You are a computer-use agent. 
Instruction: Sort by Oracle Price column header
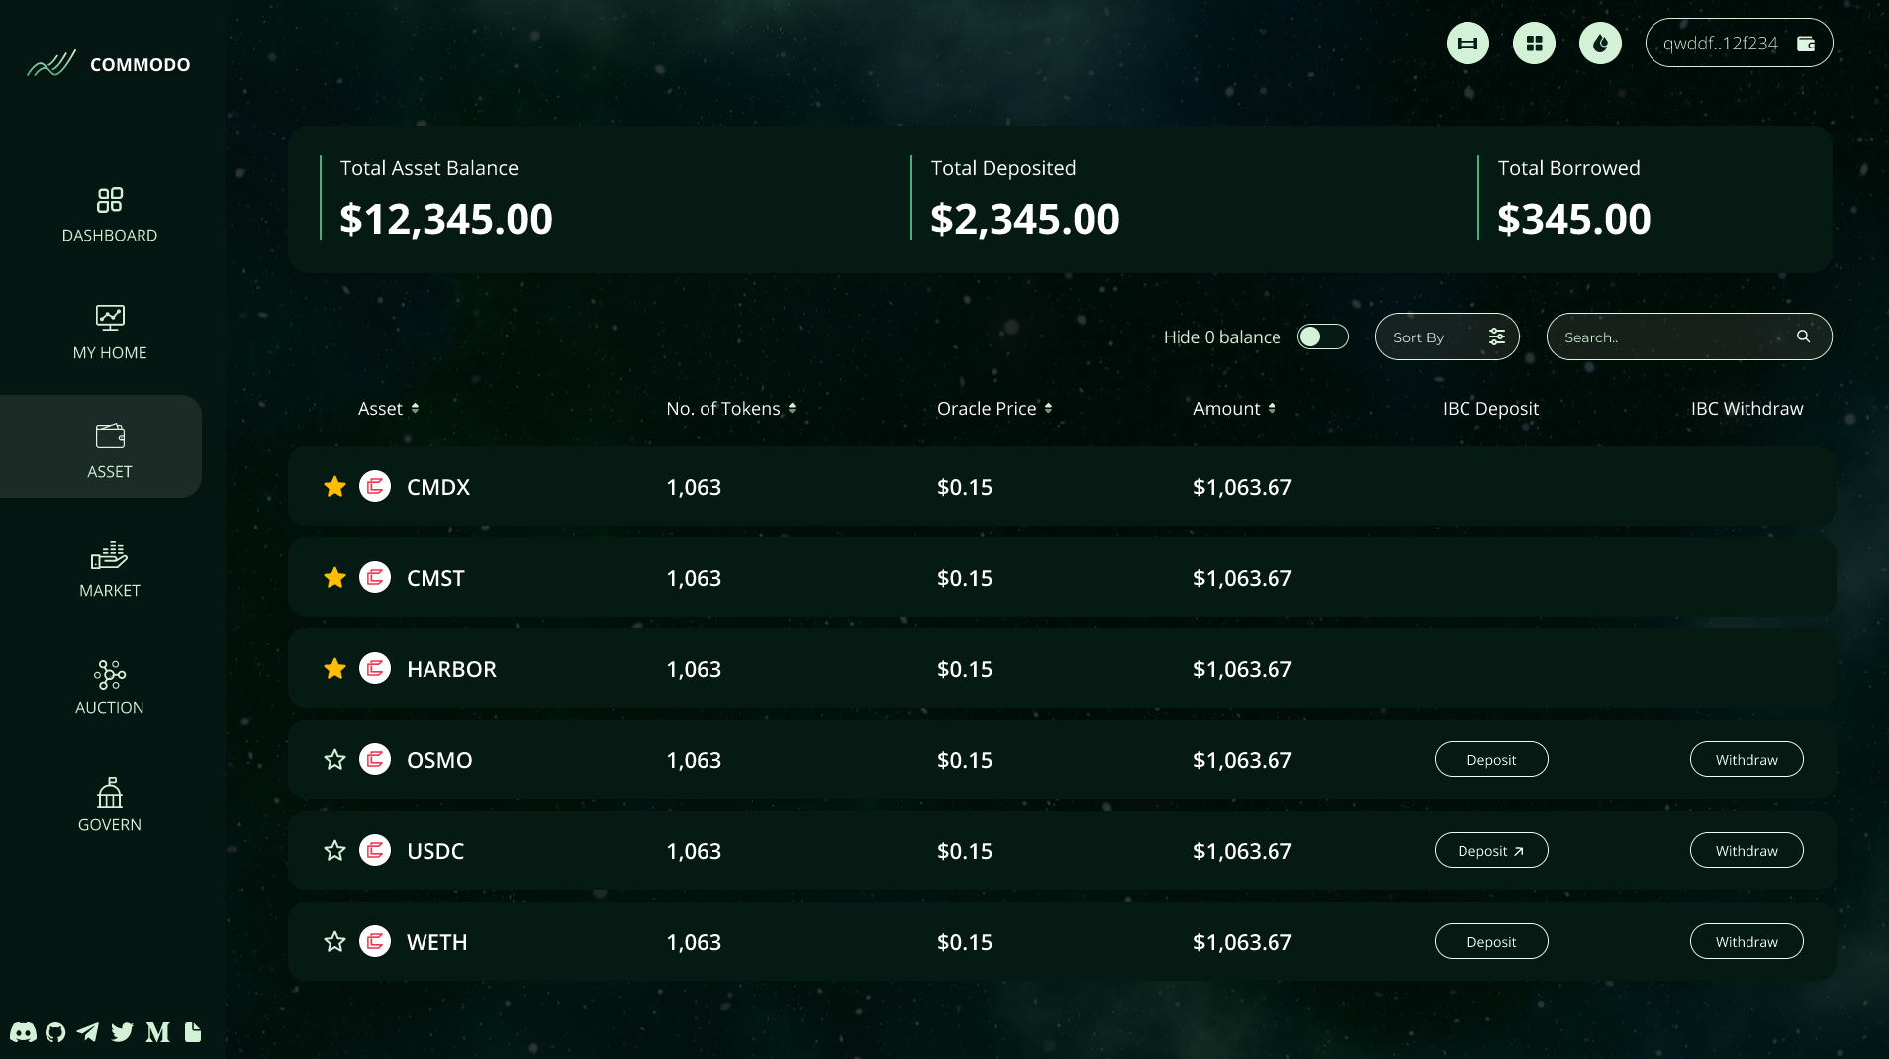point(993,409)
